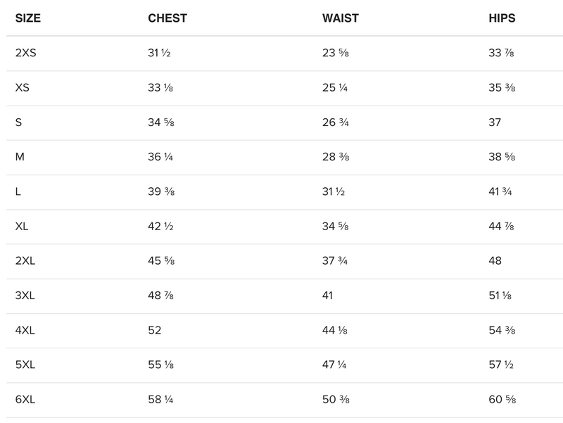
Task: Click the WAIST column header
Action: (341, 18)
